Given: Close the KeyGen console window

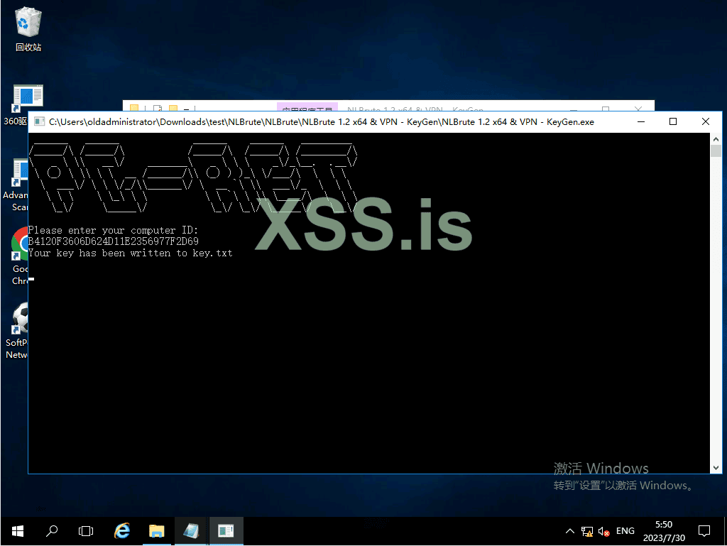Looking at the screenshot, I should pos(705,122).
